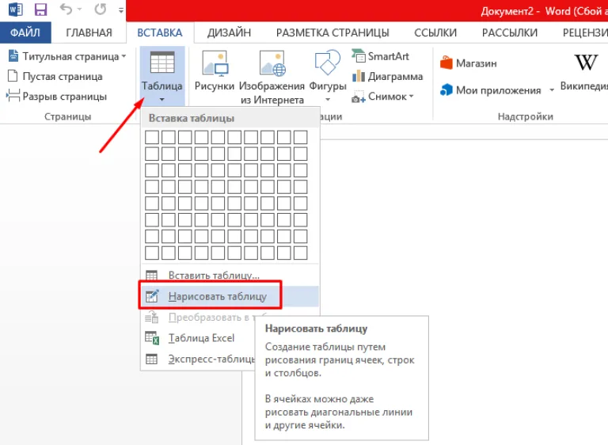Switch to the ГЛАВНАЯ tab
This screenshot has height=445, width=608.
(x=89, y=32)
